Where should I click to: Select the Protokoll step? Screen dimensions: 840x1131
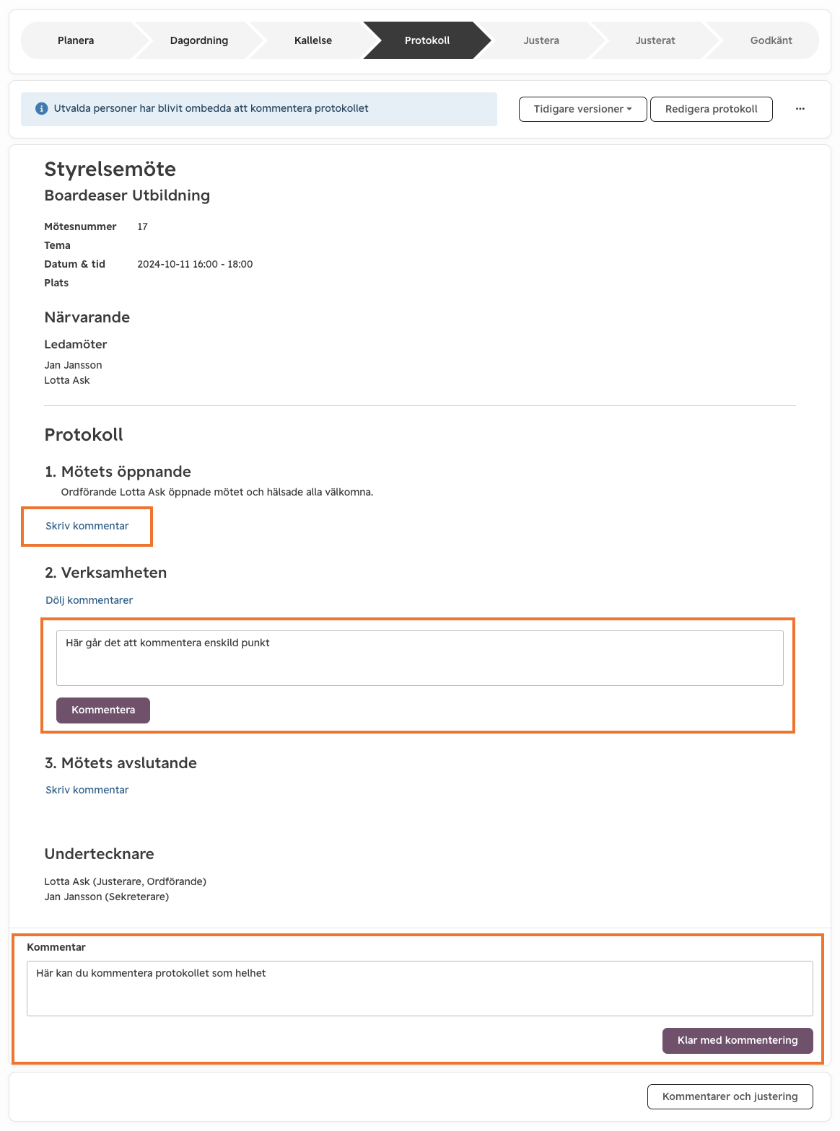[x=427, y=40]
